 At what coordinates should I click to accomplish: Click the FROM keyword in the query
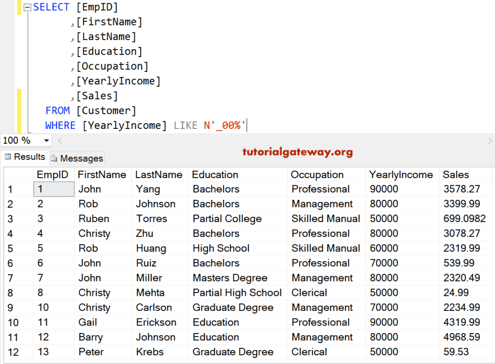[x=58, y=111]
